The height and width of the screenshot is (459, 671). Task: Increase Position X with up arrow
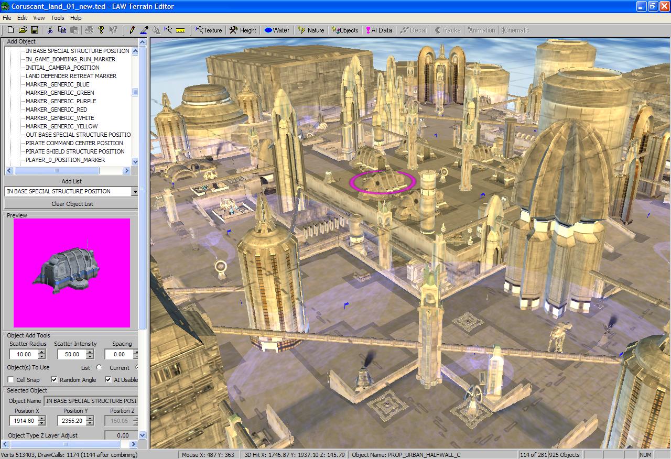coord(42,418)
